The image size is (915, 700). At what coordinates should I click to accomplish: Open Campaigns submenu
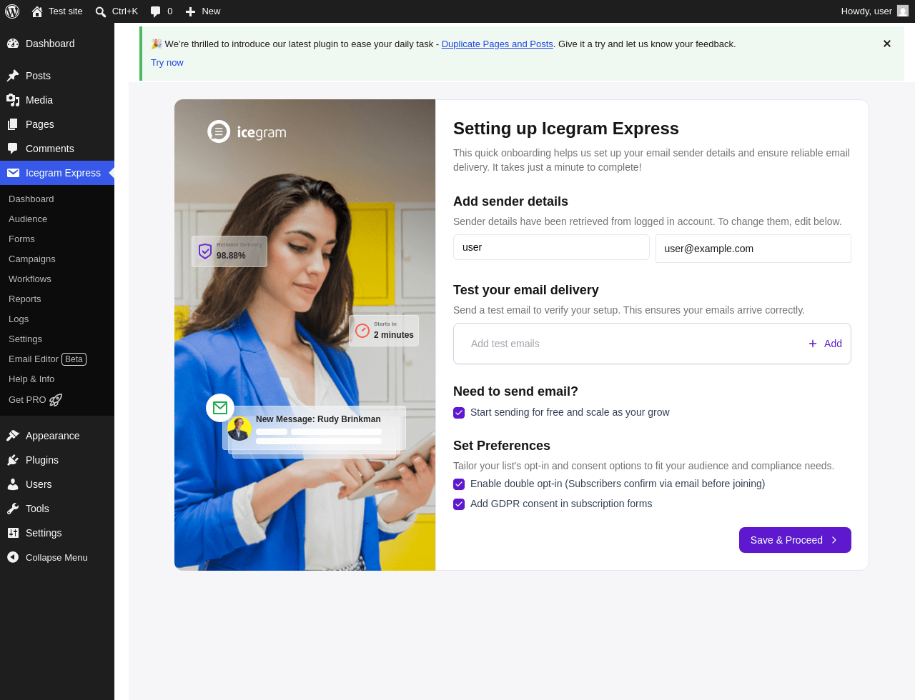(x=57, y=259)
